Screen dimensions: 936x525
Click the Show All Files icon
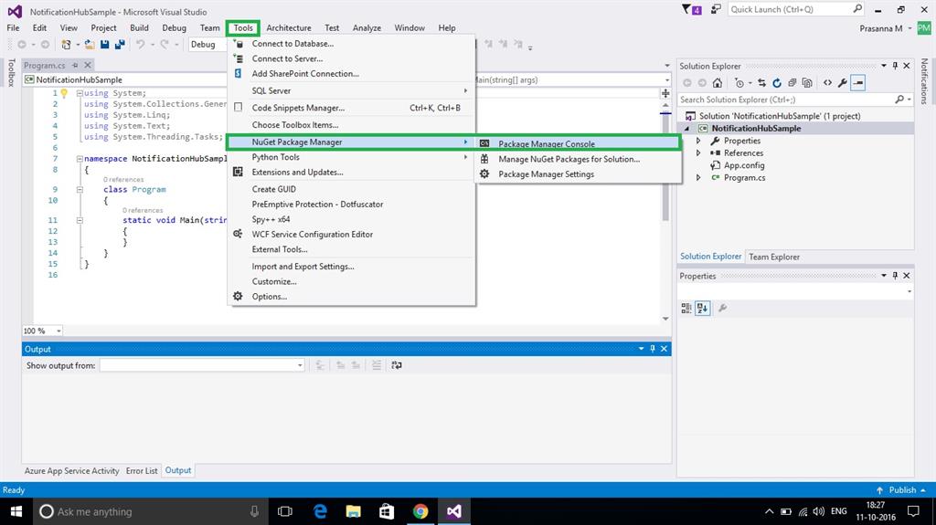[x=807, y=83]
